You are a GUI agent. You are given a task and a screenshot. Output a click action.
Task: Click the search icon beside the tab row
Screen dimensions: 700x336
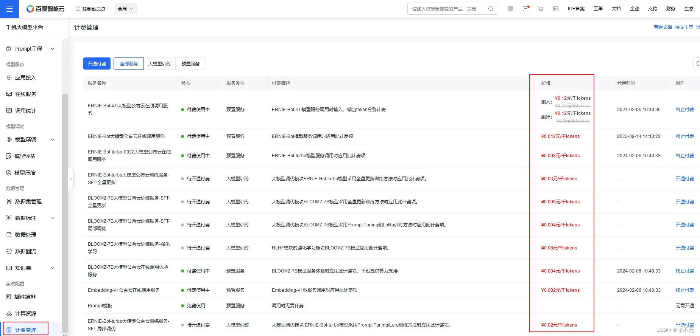pyautogui.click(x=697, y=63)
